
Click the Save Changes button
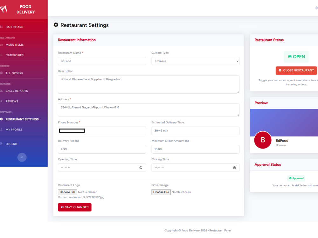pos(75,207)
